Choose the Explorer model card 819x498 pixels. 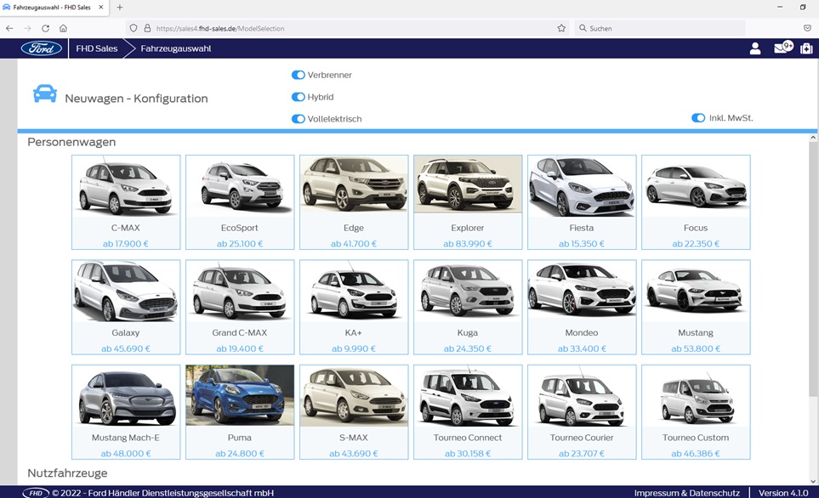point(468,202)
